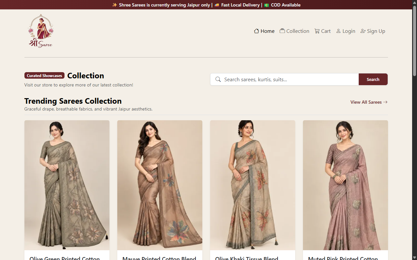The image size is (417, 260).
Task: Go to the Cart page
Action: 323,31
